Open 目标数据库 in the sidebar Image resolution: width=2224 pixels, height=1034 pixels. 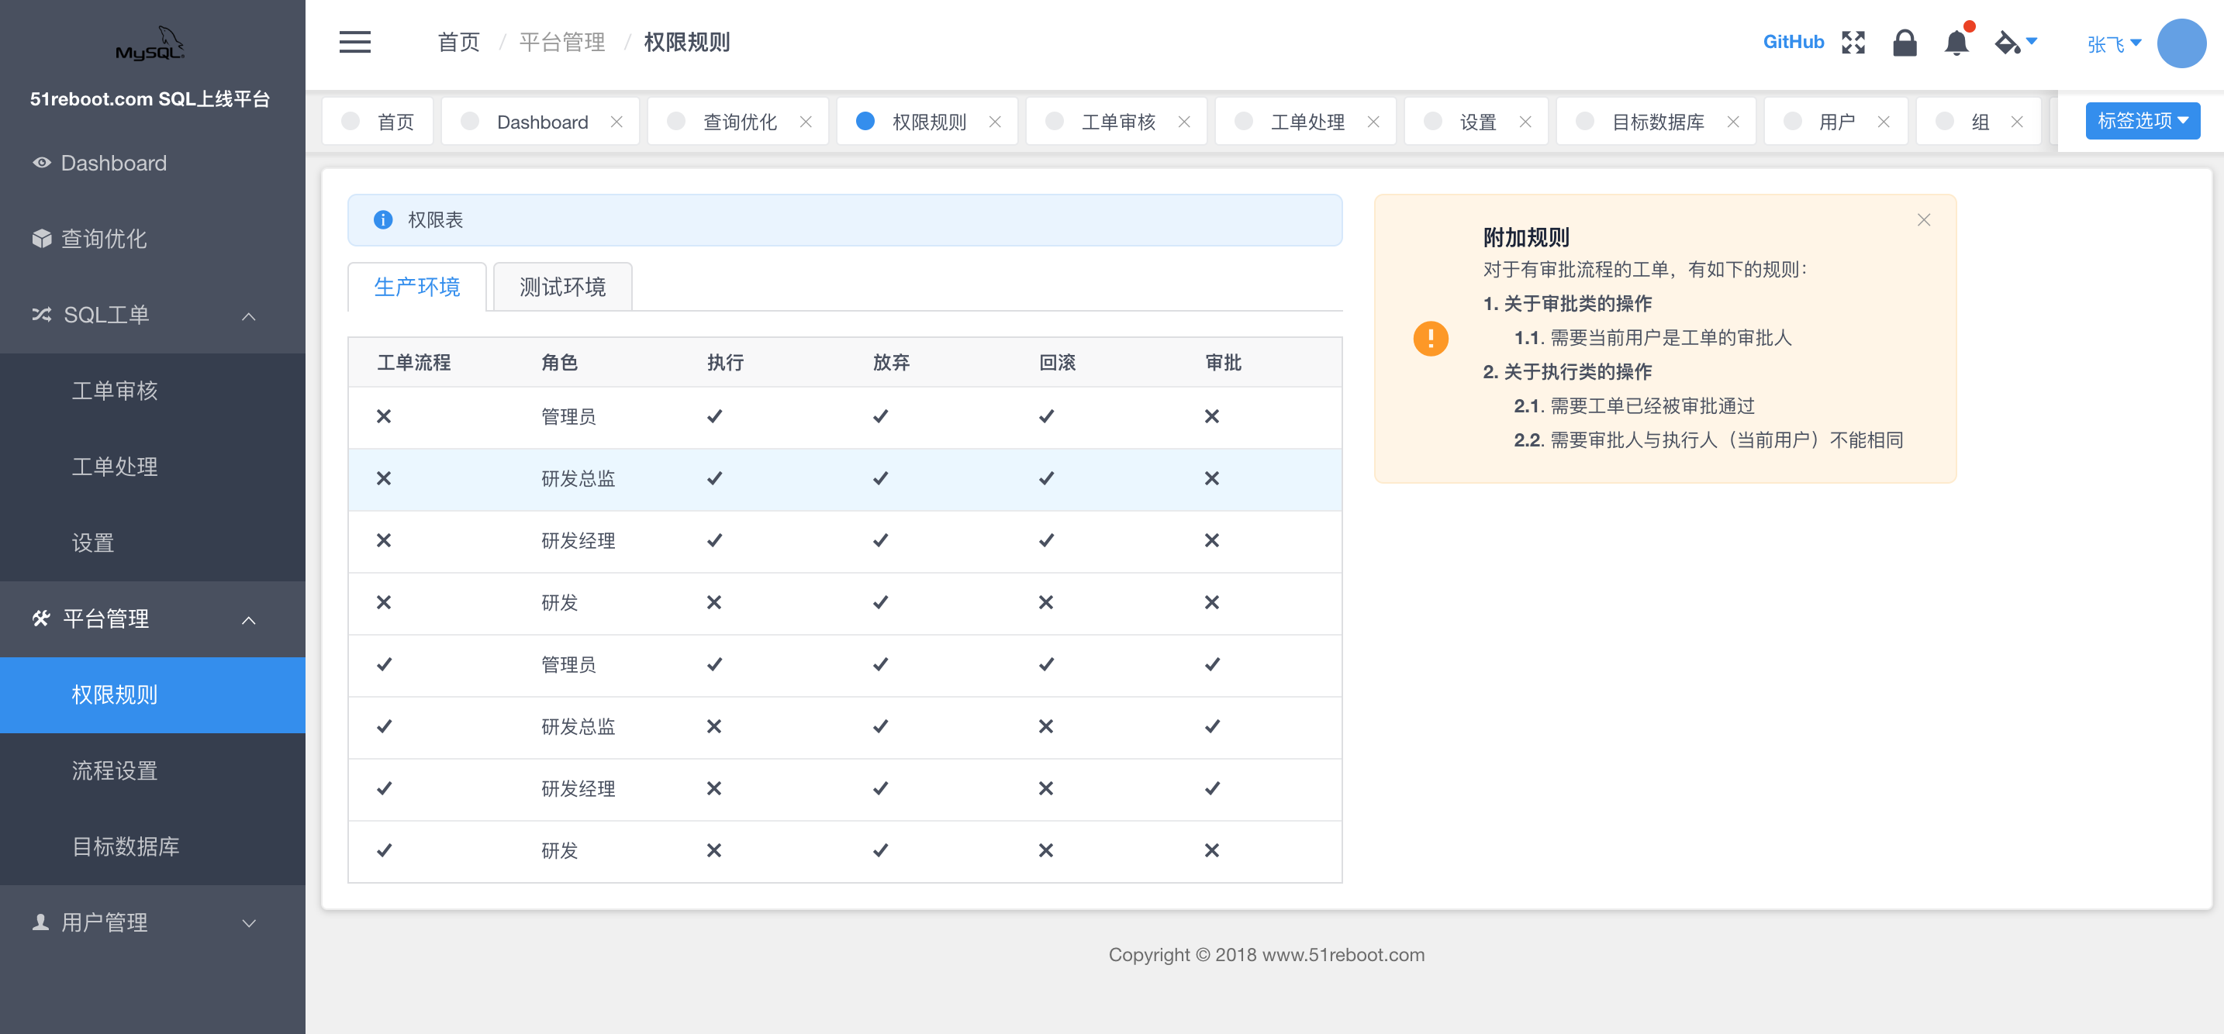153,846
